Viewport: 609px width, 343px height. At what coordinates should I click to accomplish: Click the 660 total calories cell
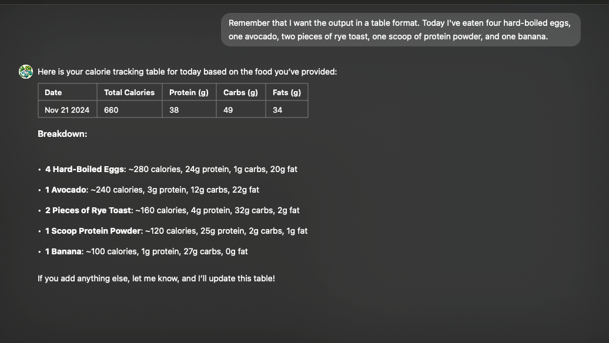pyautogui.click(x=129, y=110)
